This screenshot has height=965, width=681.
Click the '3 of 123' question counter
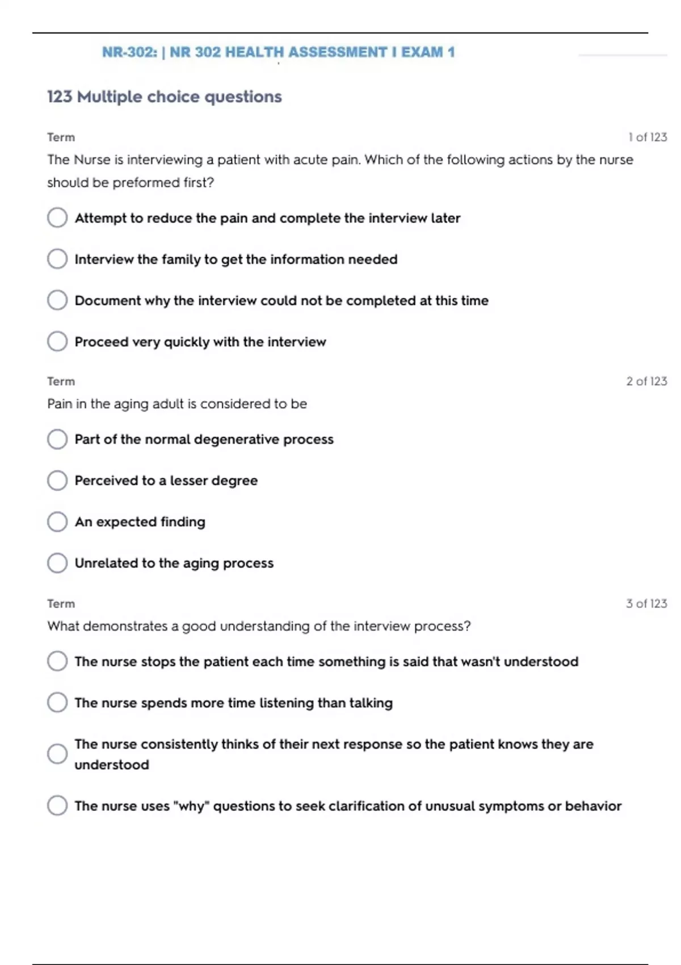pyautogui.click(x=646, y=603)
